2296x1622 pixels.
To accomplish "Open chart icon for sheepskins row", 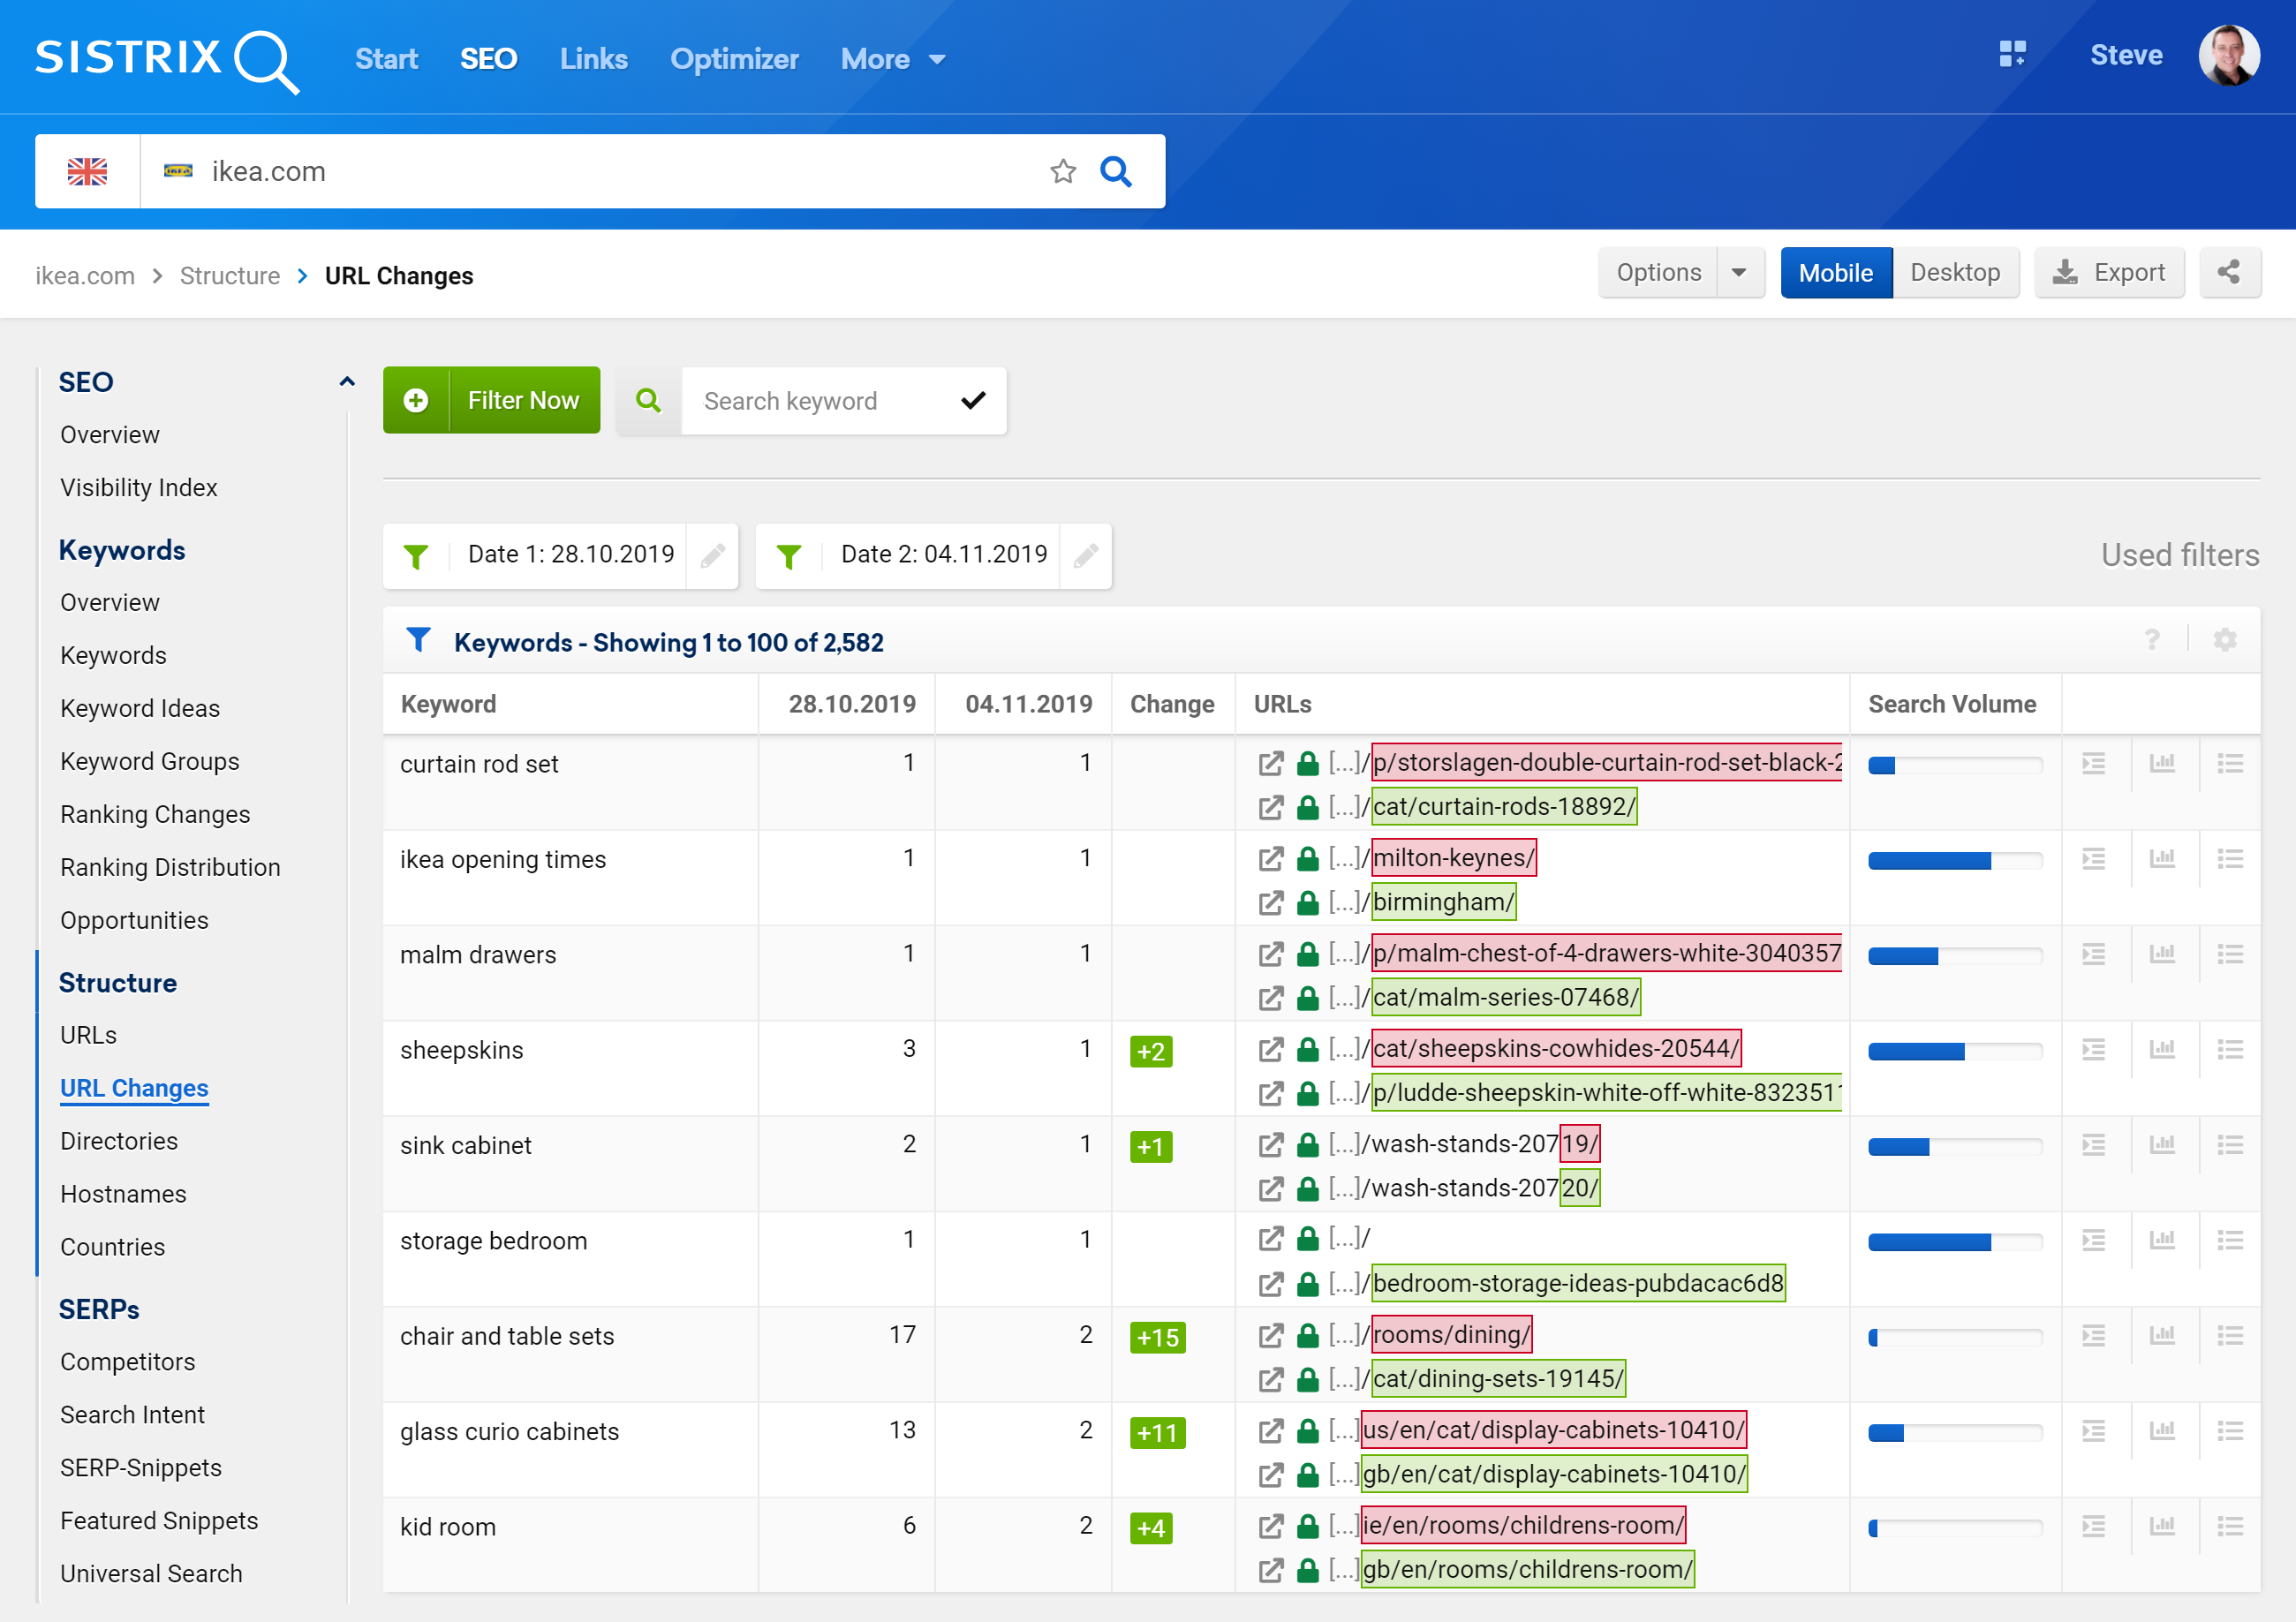I will (x=2162, y=1049).
